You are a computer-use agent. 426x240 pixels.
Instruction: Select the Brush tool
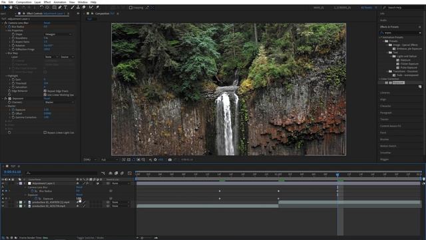coord(73,7)
